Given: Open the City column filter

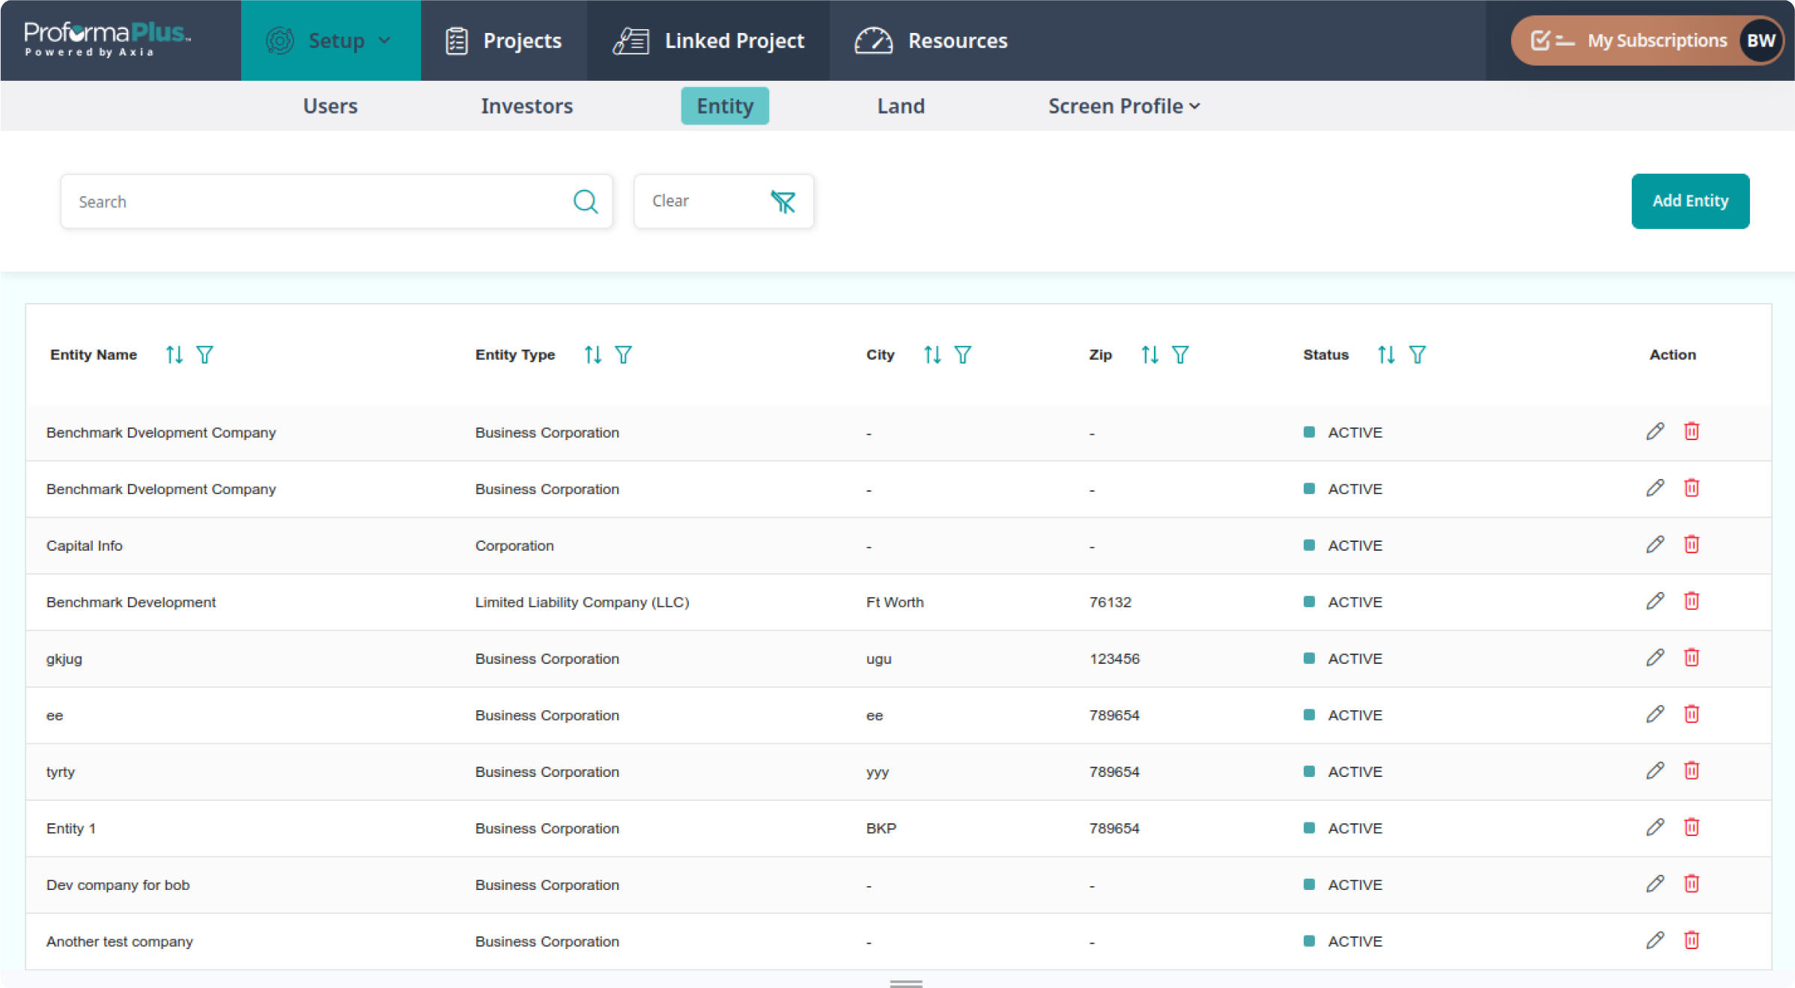Looking at the screenshot, I should pyautogui.click(x=962, y=355).
